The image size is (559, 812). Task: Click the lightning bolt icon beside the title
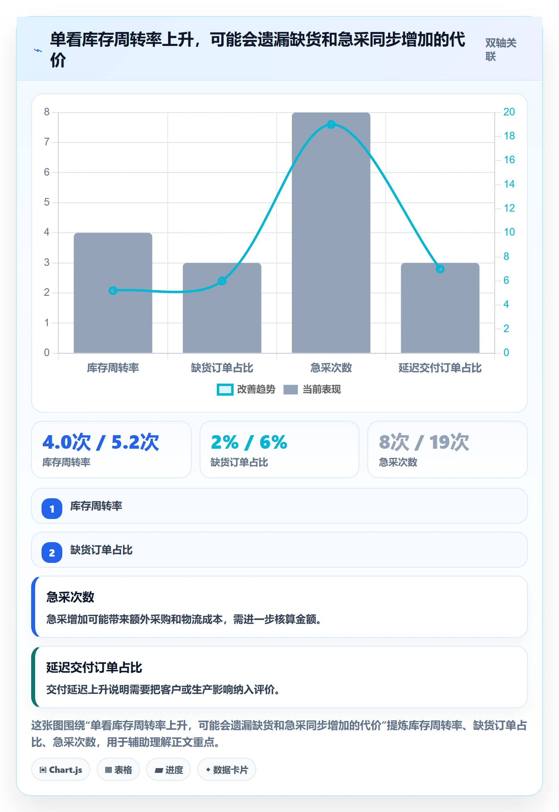click(x=38, y=50)
